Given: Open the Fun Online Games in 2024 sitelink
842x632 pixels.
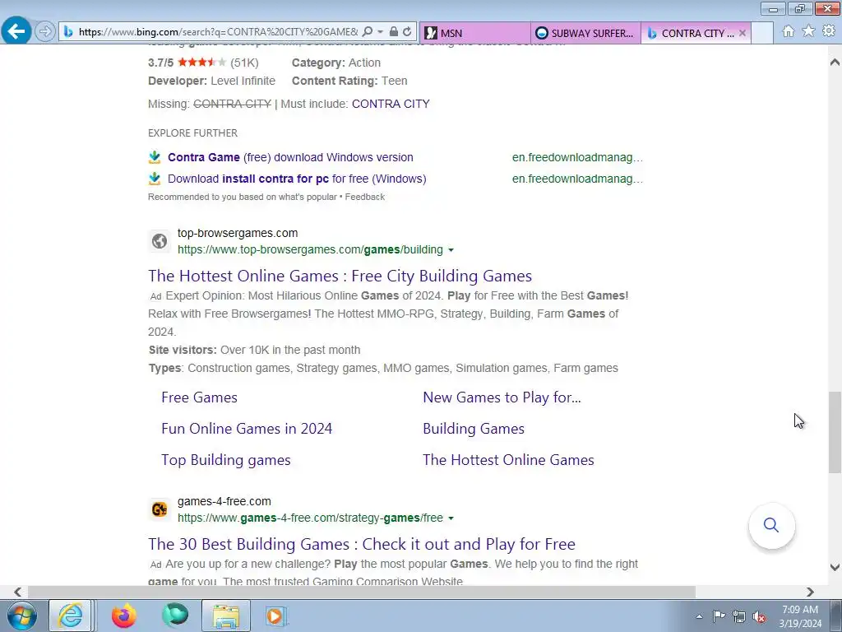Looking at the screenshot, I should click(x=247, y=428).
